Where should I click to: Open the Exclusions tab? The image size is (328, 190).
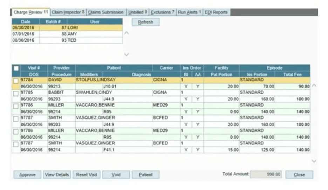162,12
